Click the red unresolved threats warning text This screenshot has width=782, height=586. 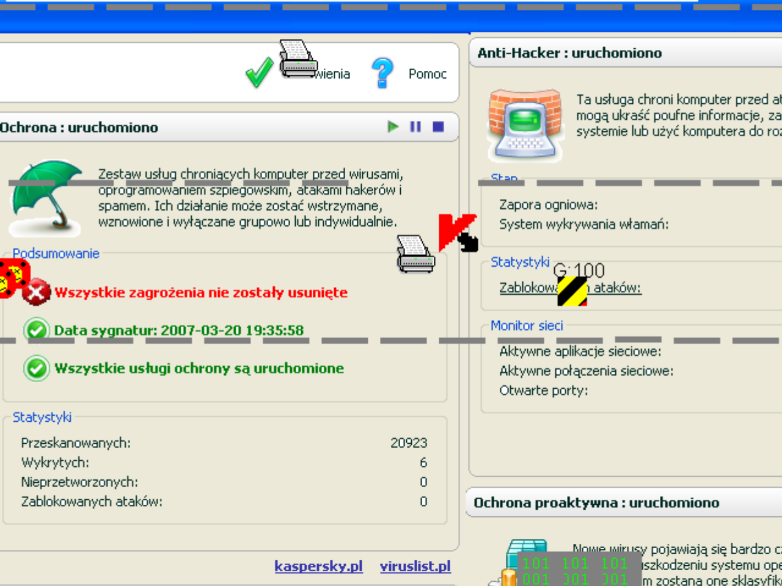tap(201, 292)
